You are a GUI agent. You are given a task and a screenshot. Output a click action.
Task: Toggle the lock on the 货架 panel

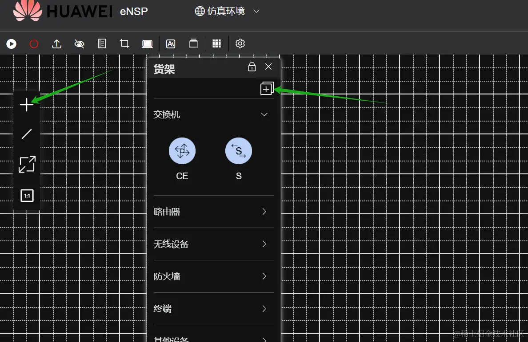pos(252,67)
